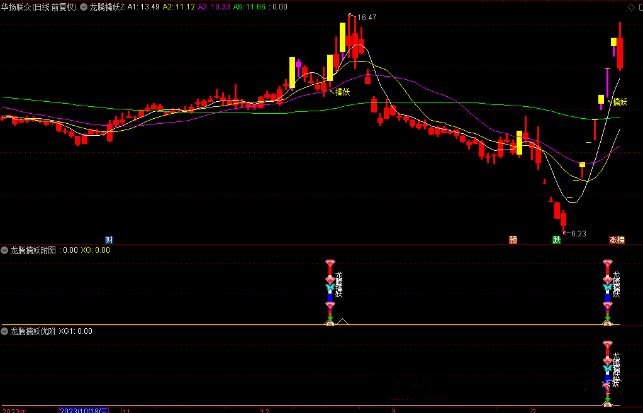Expand the 龙腾擒妖附图 indicator menu arrow
This screenshot has height=413, width=643.
click(x=5, y=250)
